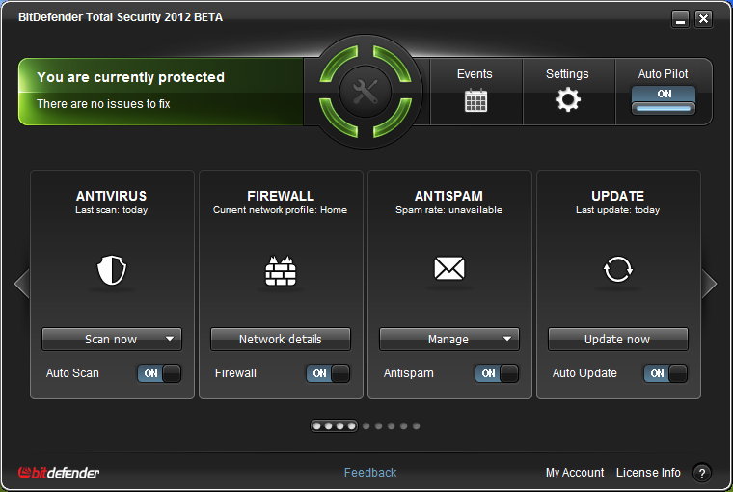
Task: Click the Network details button
Action: coord(281,339)
